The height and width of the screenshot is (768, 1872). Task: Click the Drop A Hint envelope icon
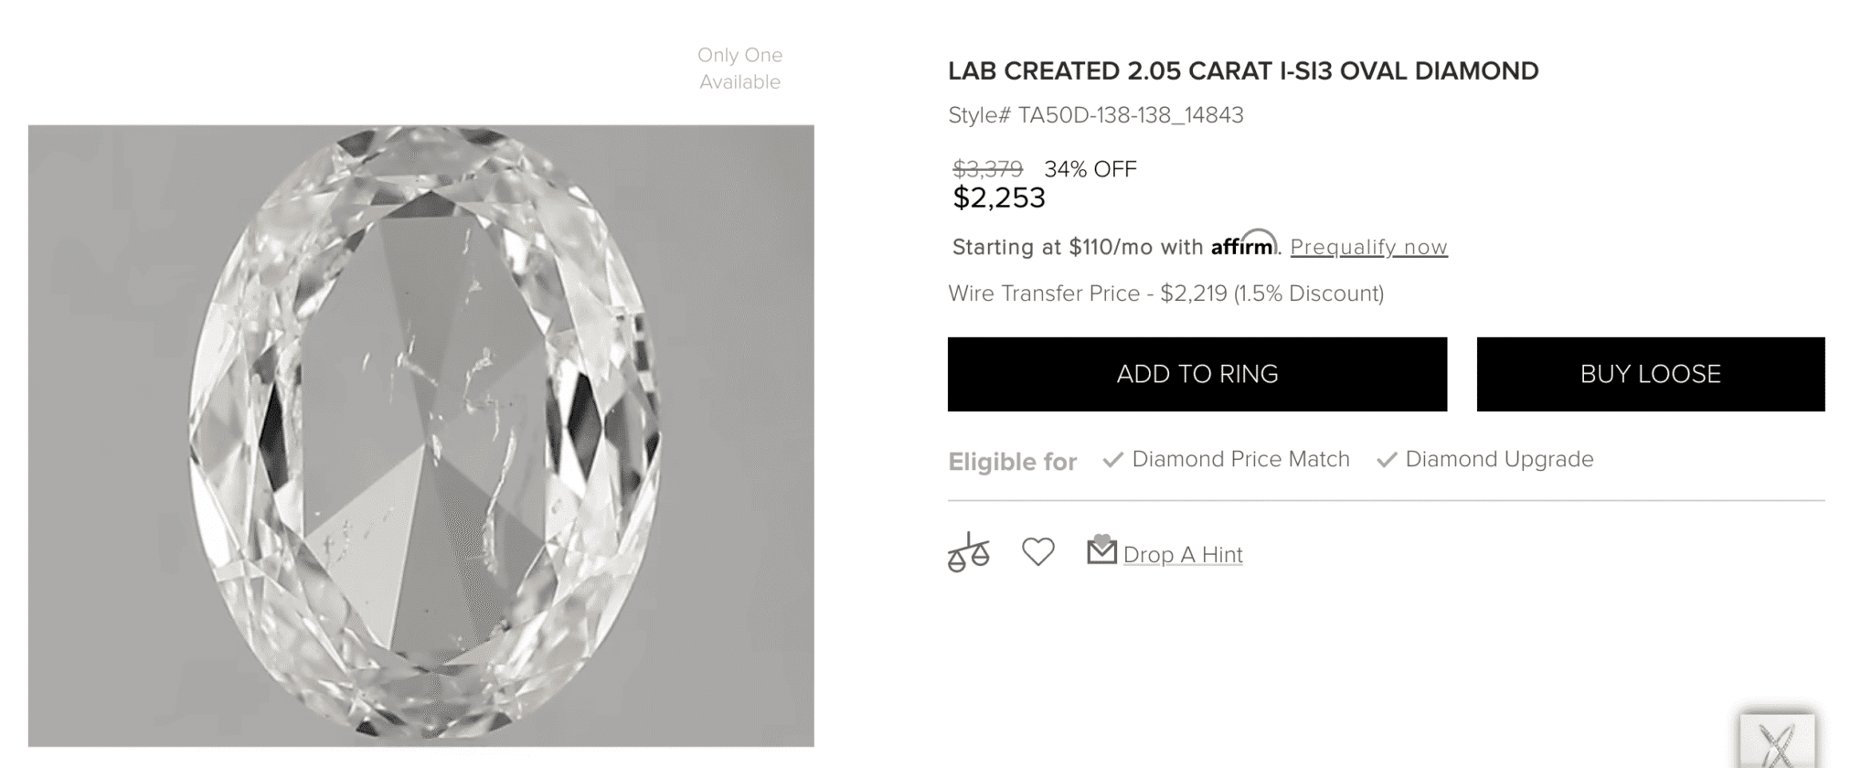[1101, 550]
